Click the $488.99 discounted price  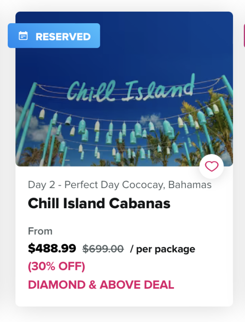coord(52,248)
